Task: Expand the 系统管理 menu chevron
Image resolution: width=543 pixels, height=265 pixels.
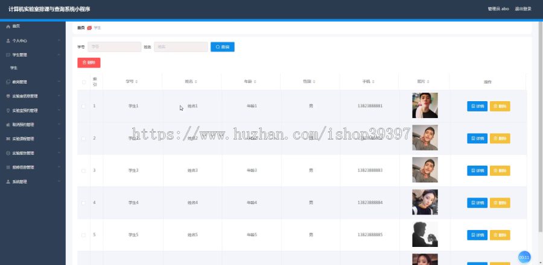Action: (59, 181)
